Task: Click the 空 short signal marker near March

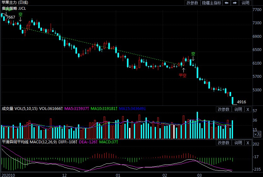Action: 193,56
